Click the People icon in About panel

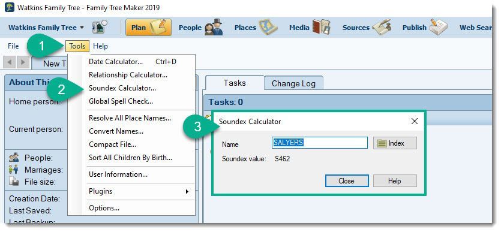coord(14,157)
